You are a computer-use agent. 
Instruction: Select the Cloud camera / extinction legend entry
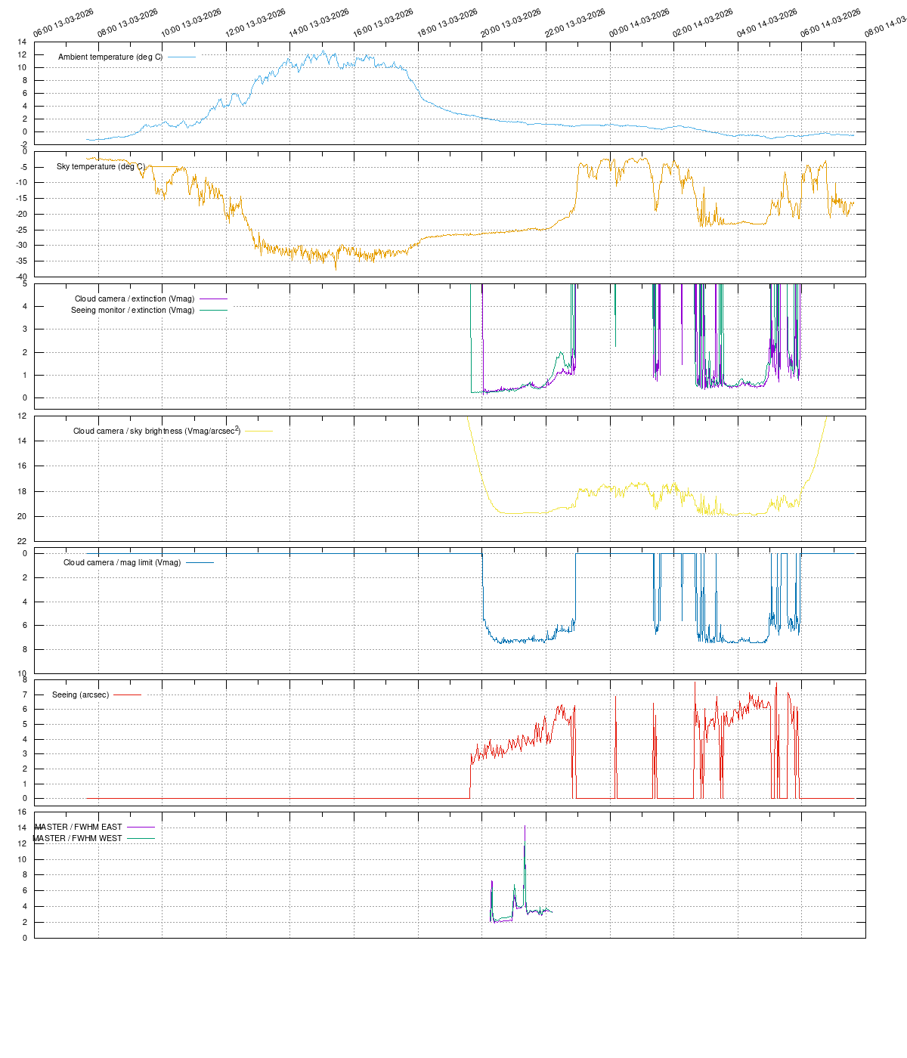(x=134, y=299)
